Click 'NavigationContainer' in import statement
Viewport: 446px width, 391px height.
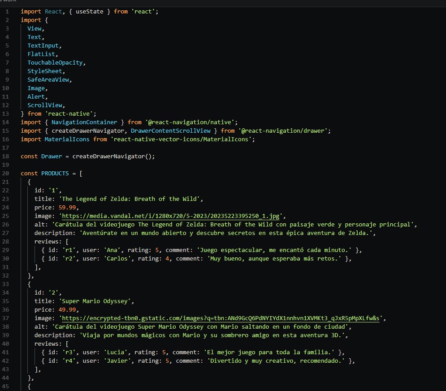point(84,122)
